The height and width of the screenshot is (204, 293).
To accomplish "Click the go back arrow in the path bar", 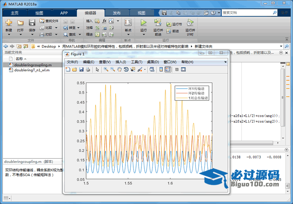I will click(6, 46).
